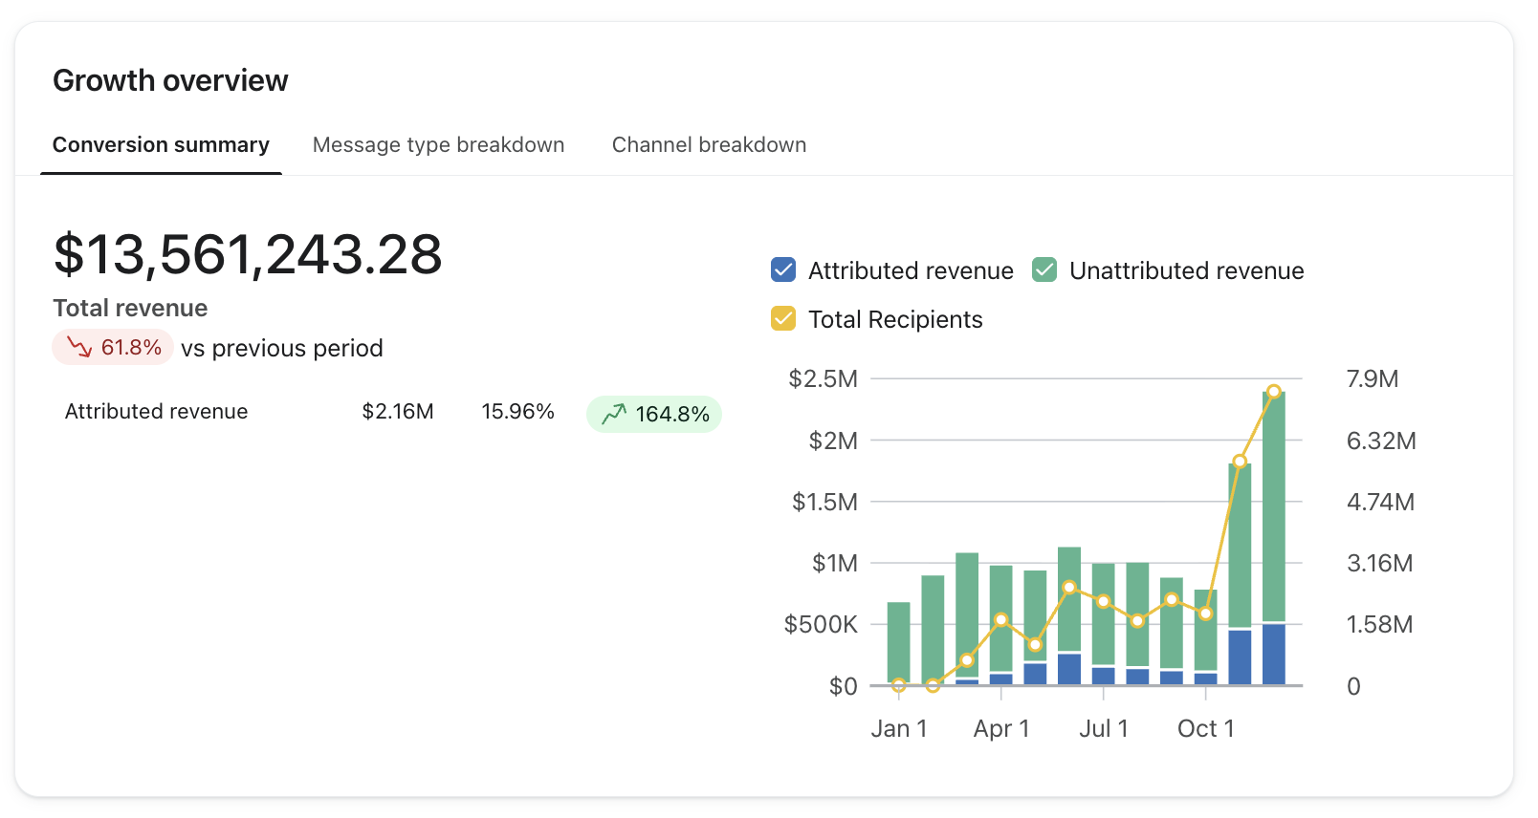Click the green upward trend arrow icon
Screen dimensions: 1538x818
[614, 414]
